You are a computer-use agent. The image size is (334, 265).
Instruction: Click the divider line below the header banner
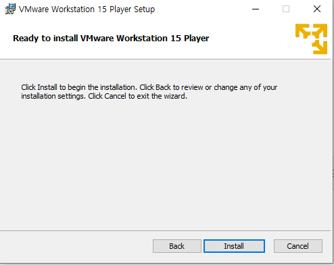tap(165, 59)
